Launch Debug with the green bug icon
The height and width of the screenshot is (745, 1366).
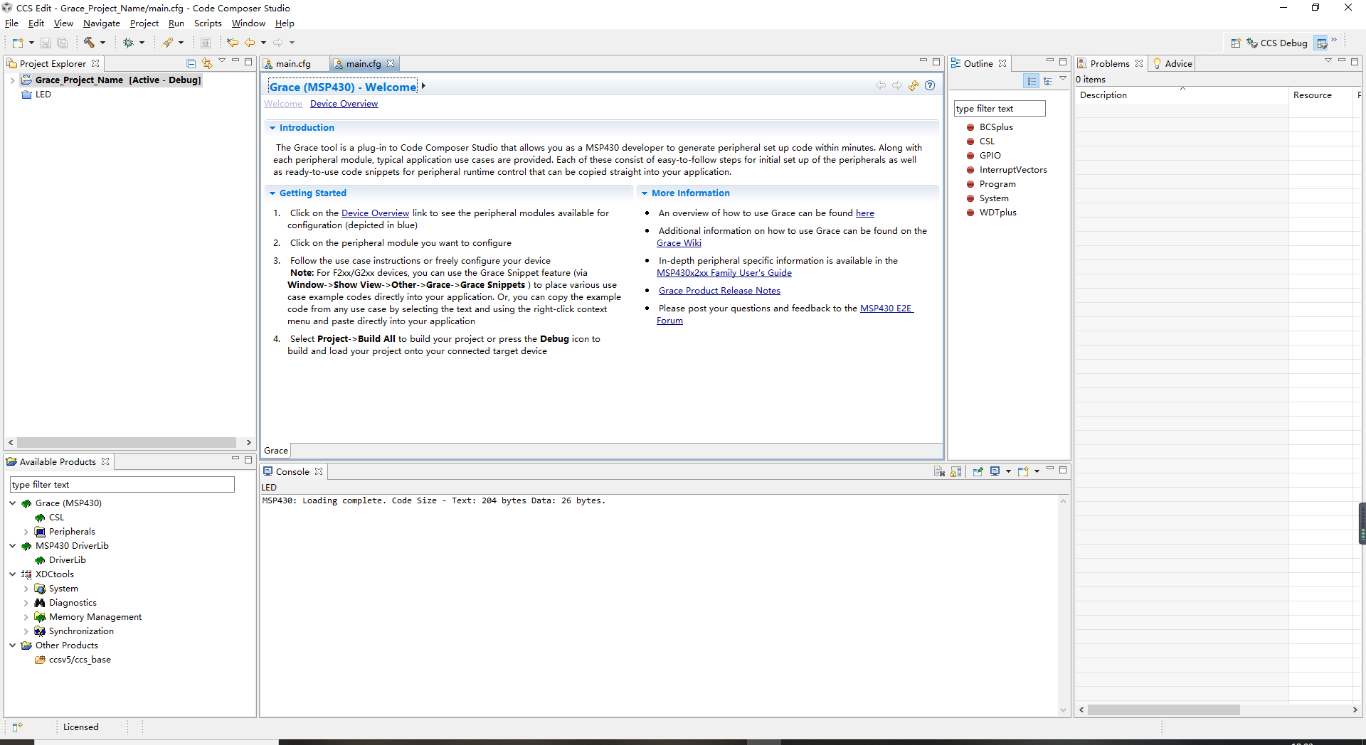[128, 43]
